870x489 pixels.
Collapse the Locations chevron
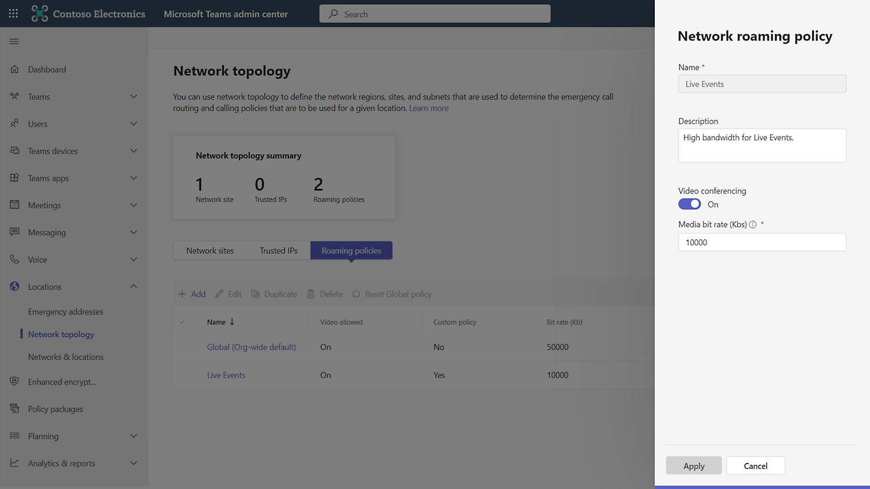133,286
